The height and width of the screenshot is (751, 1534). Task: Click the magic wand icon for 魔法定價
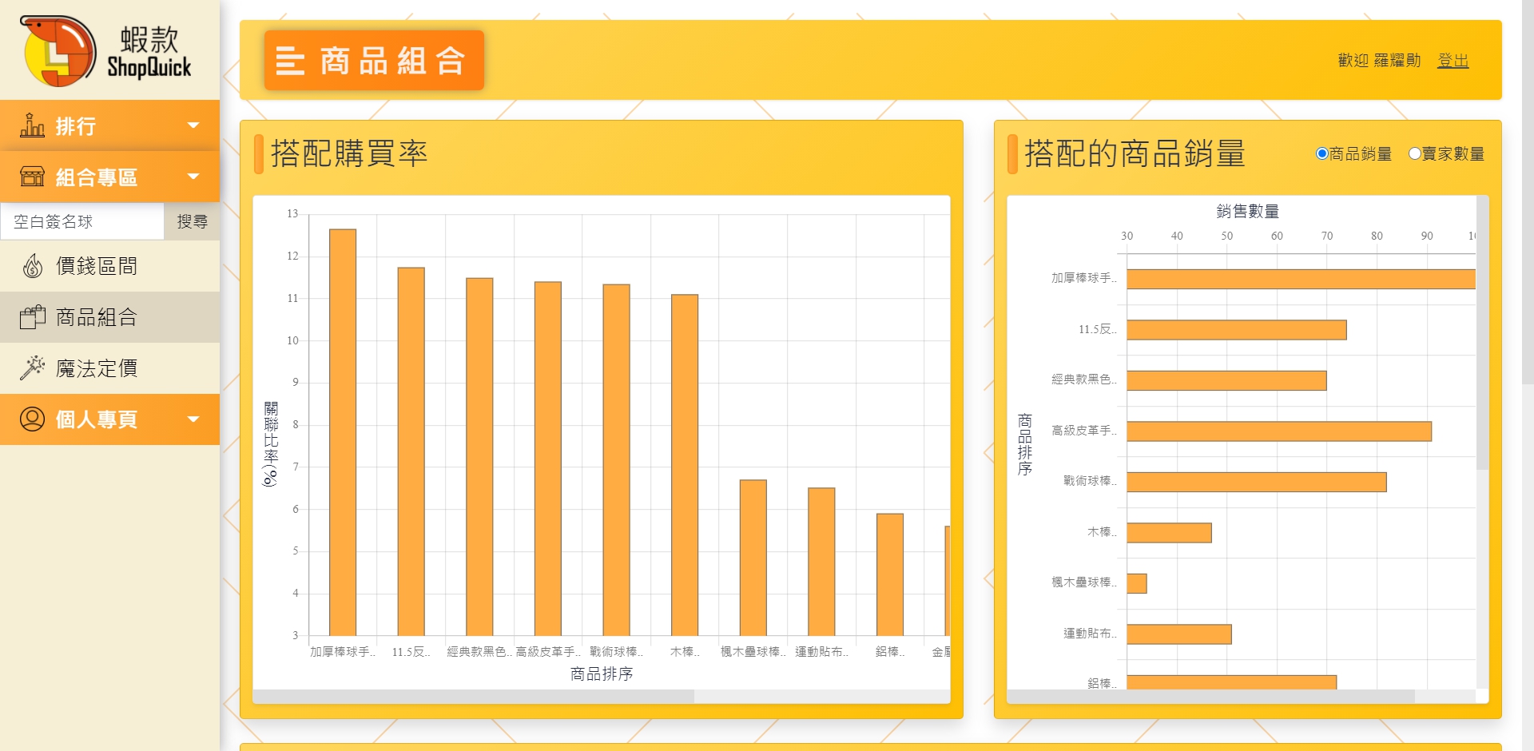click(33, 368)
